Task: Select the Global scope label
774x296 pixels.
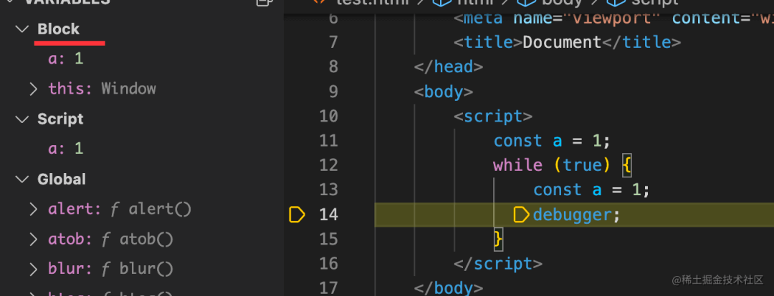Action: (62, 179)
